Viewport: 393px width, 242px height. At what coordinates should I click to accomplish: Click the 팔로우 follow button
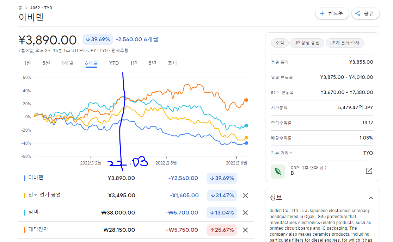(332, 13)
